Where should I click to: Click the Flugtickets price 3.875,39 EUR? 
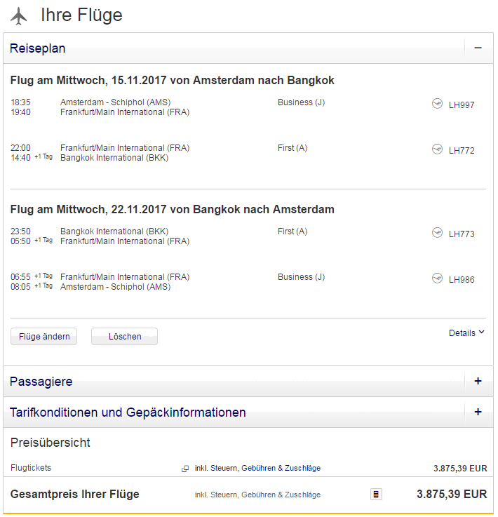[x=460, y=468]
